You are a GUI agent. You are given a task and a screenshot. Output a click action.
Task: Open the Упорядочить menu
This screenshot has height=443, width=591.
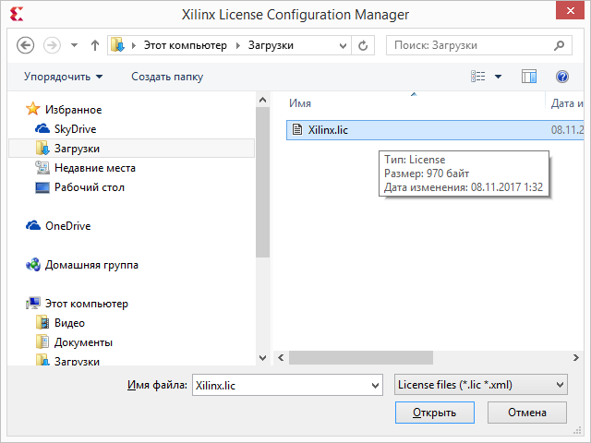tap(63, 77)
